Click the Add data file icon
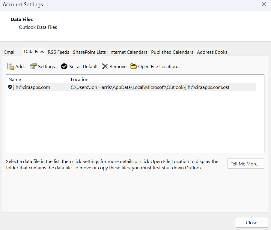Screen dimensions: 271x230 pyautogui.click(x=11, y=66)
